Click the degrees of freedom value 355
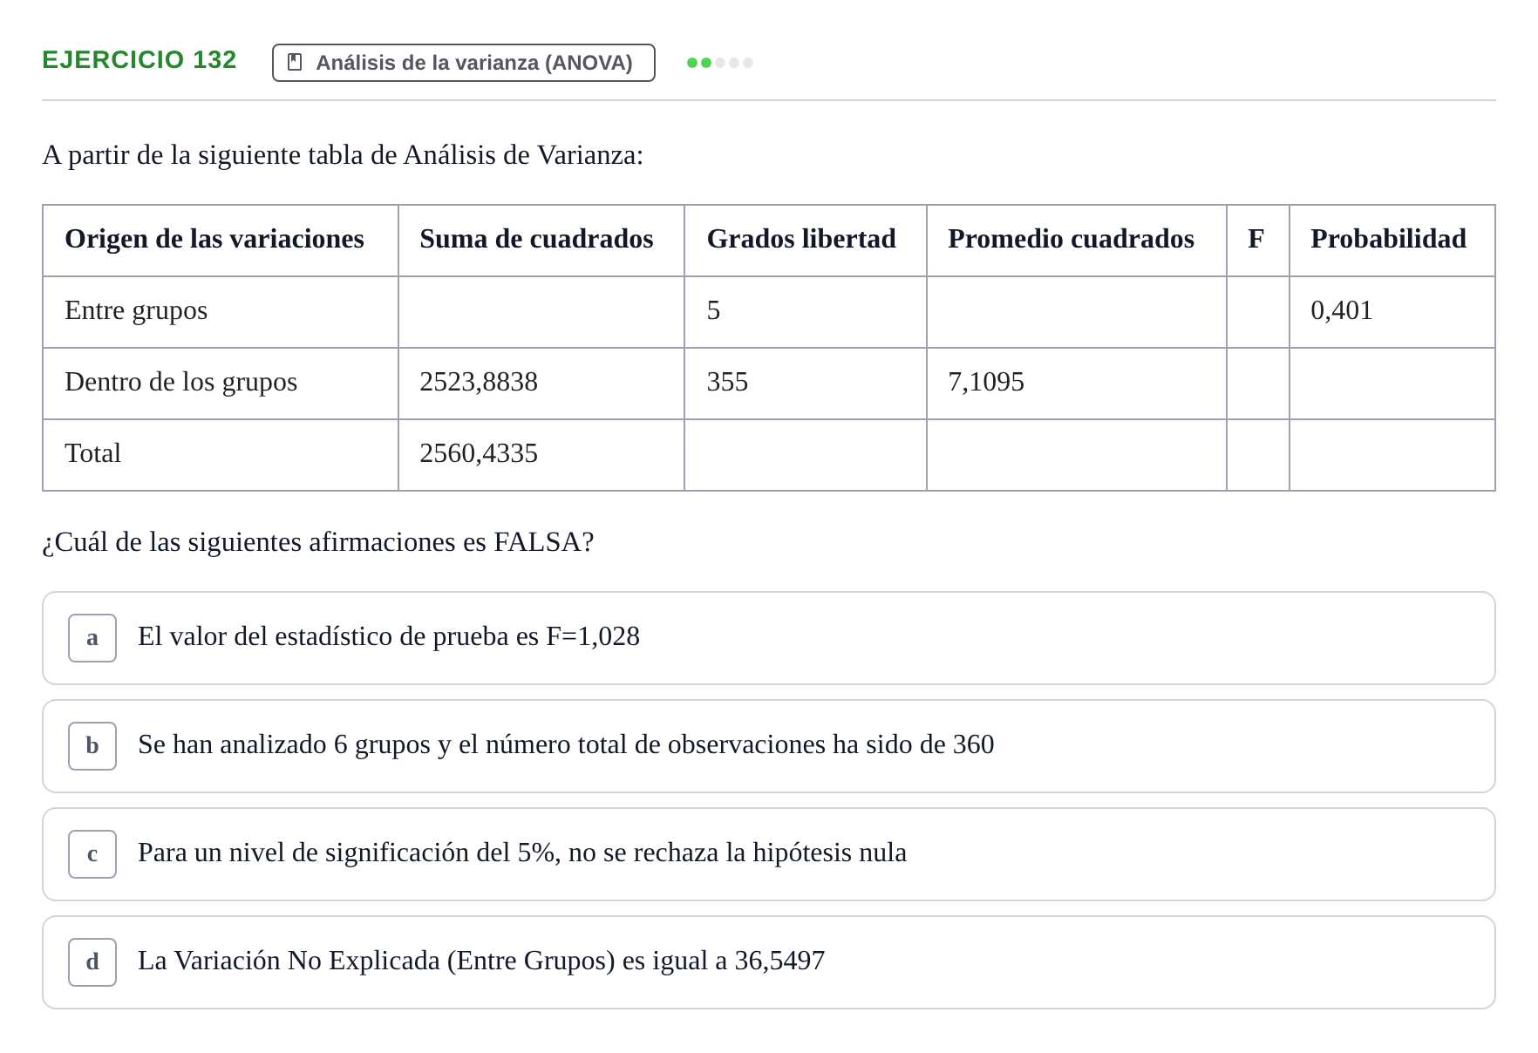Viewport: 1538px width, 1053px height. point(727,382)
